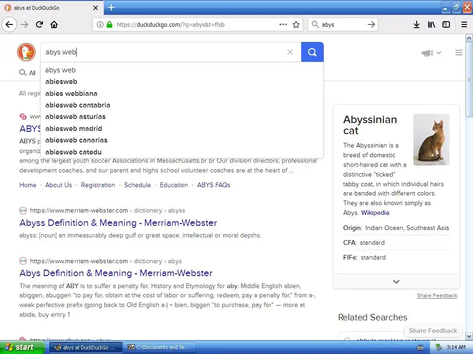The width and height of the screenshot is (473, 354).
Task: Select suggestion 'abiesweb cantabria'
Action: [182, 105]
